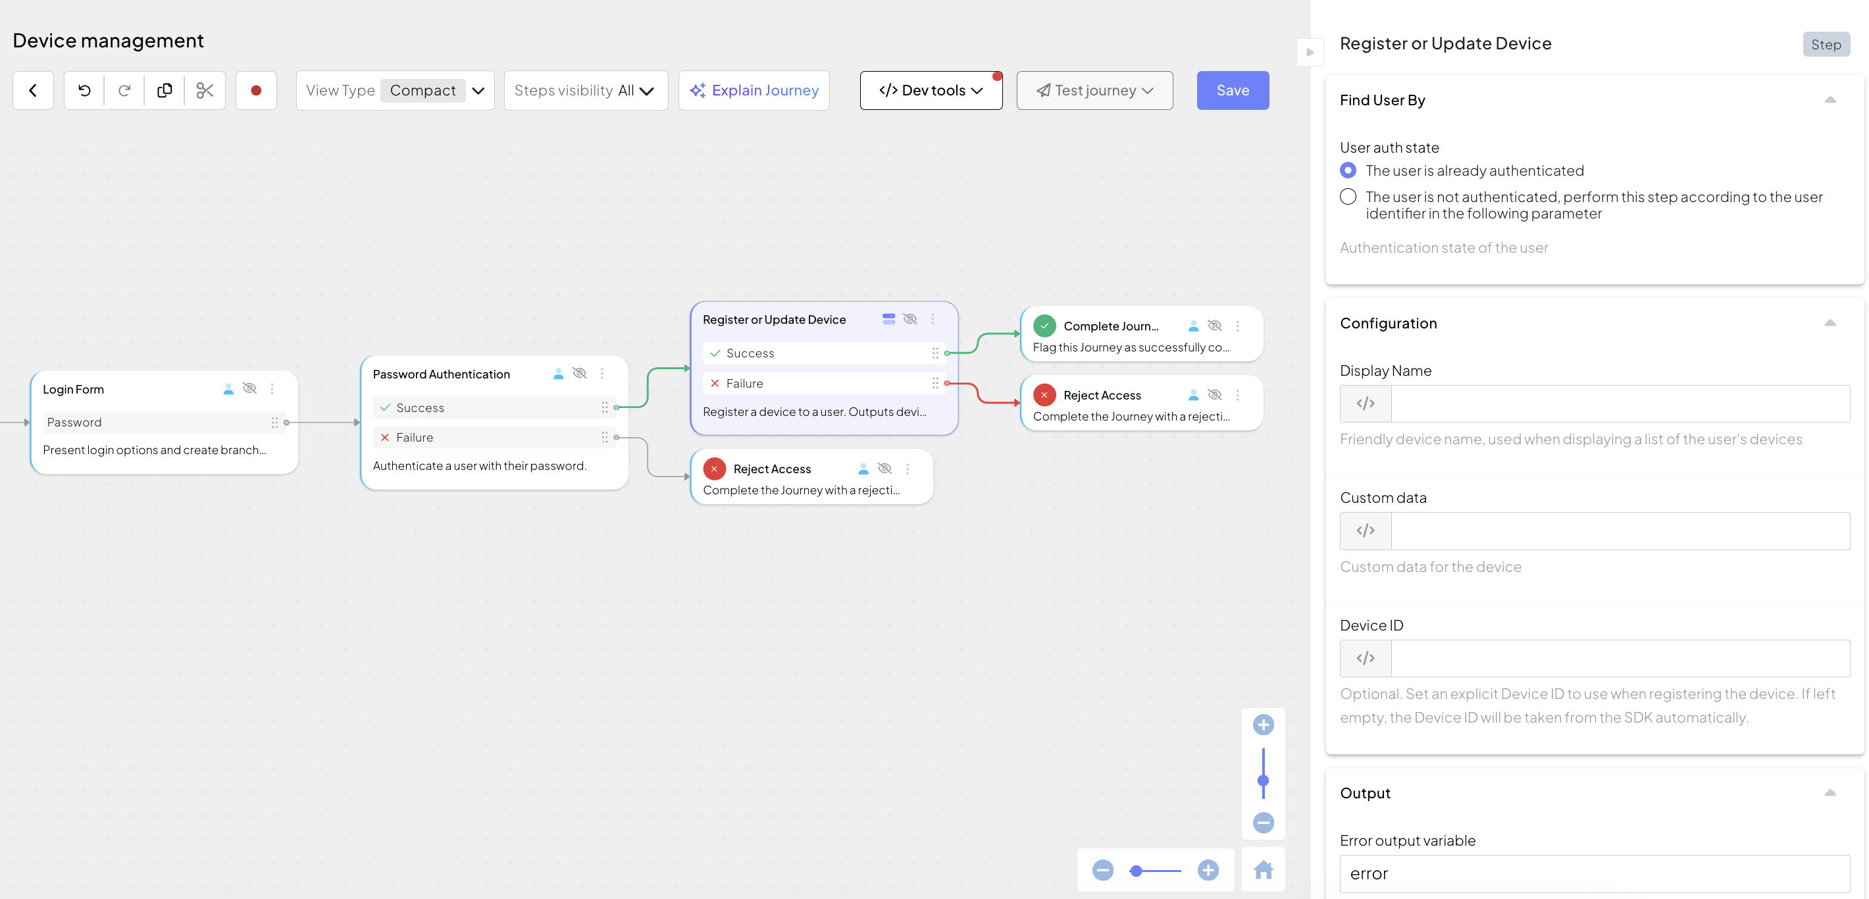Redo the last change
Viewport: 1869px width, 899px height.
[x=124, y=91]
